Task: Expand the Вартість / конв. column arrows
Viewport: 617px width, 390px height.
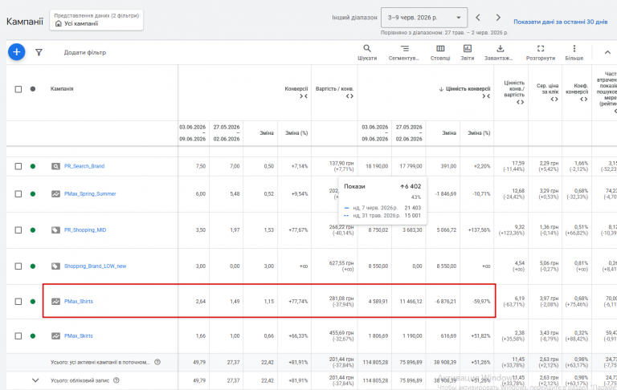Action: point(349,96)
